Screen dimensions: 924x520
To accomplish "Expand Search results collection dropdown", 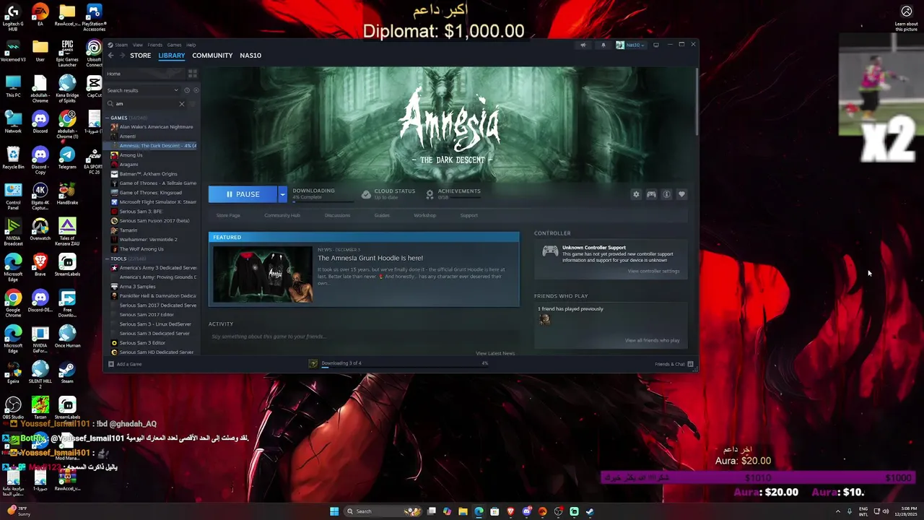I will coord(176,90).
